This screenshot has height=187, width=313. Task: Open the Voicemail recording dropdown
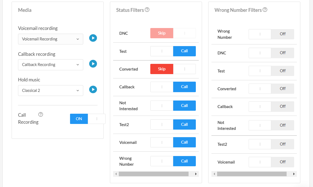51,39
